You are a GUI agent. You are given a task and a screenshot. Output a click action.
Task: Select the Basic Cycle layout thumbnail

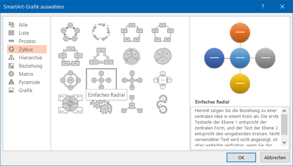pos(70,32)
